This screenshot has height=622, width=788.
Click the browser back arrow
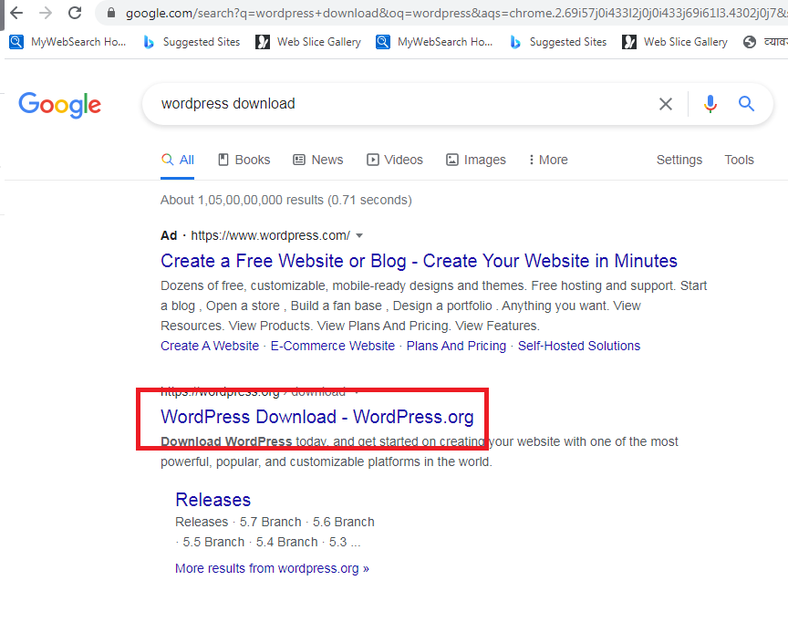pyautogui.click(x=16, y=13)
